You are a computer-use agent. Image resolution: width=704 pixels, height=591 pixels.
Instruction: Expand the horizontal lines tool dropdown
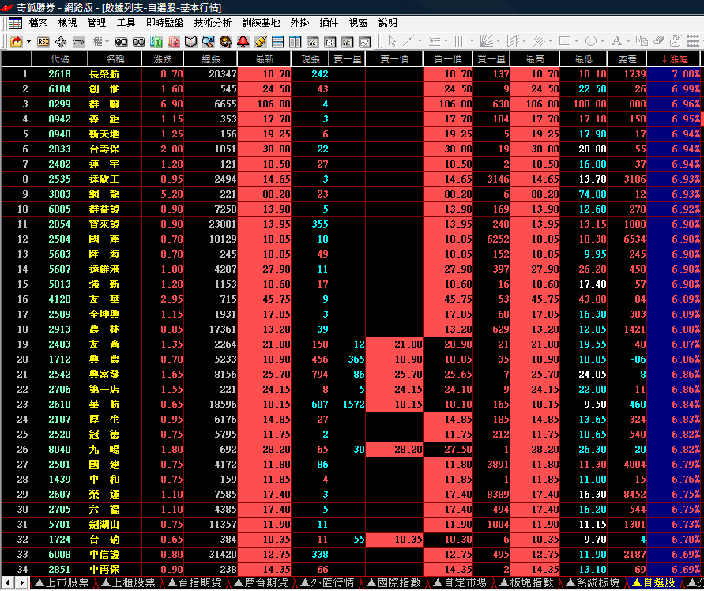[x=446, y=41]
